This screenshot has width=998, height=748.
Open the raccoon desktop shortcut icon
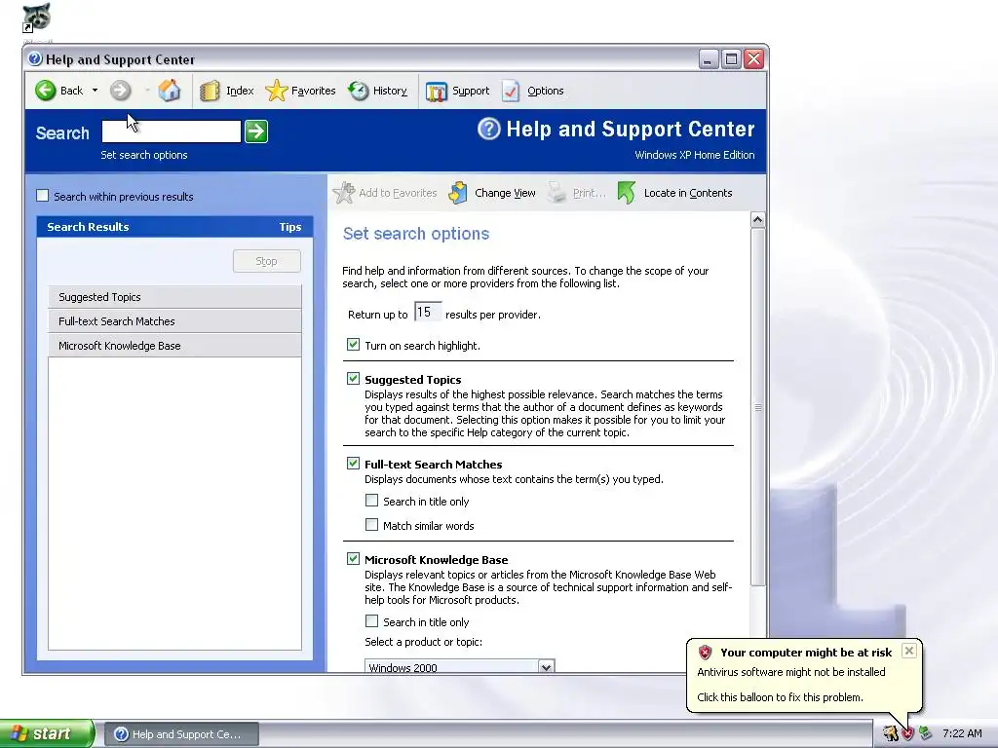[36, 18]
